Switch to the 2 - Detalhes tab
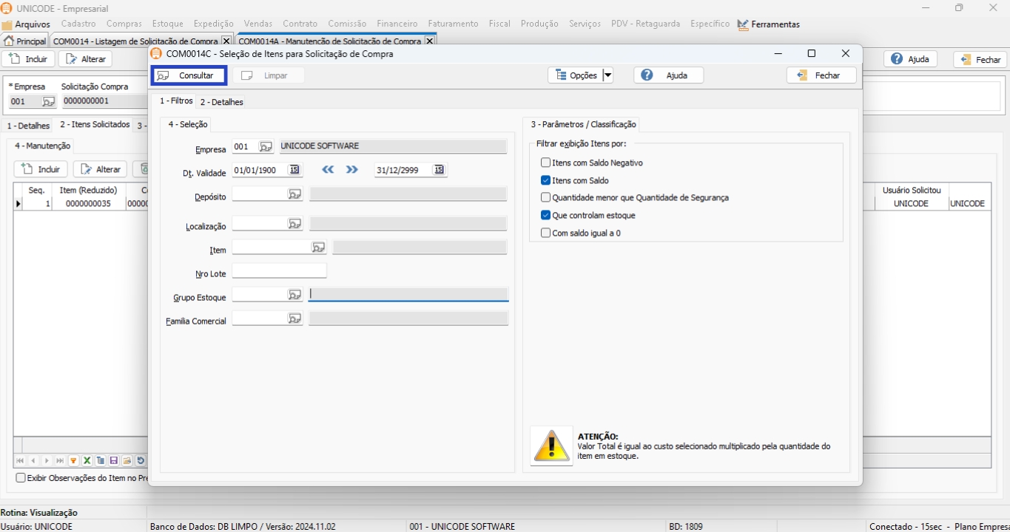 (221, 102)
